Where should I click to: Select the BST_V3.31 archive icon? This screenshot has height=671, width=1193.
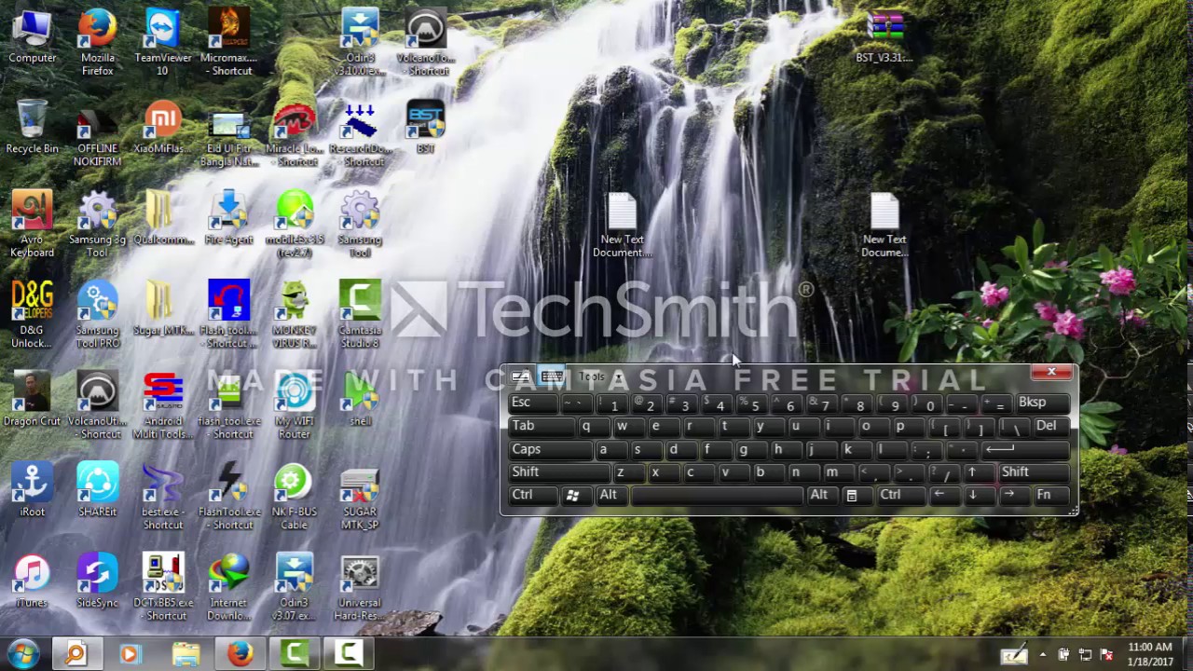pos(884,37)
